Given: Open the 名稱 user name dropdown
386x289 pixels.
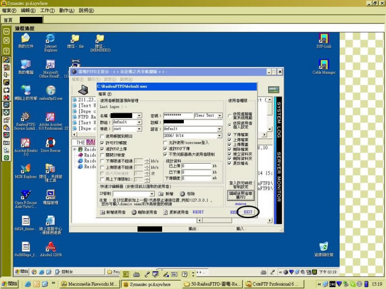Looking at the screenshot, I should (139, 116).
